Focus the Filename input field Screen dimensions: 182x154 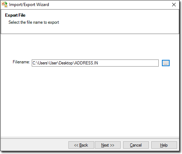click(95, 63)
